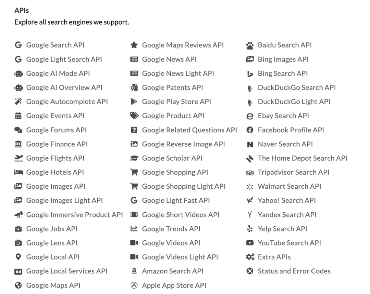Click the paw icon next to Baidu Search API

coord(250,45)
